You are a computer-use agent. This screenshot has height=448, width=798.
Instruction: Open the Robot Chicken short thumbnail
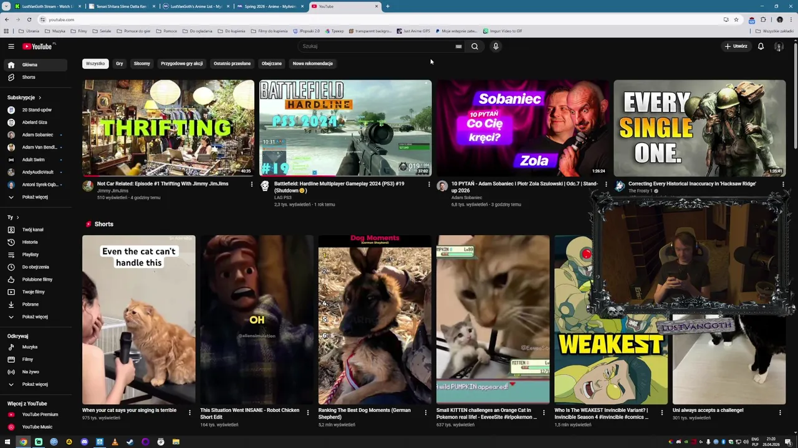pyautogui.click(x=257, y=320)
